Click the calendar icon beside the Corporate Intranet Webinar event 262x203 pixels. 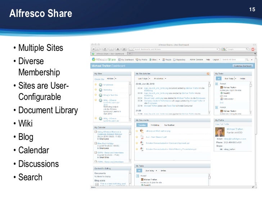96,132
